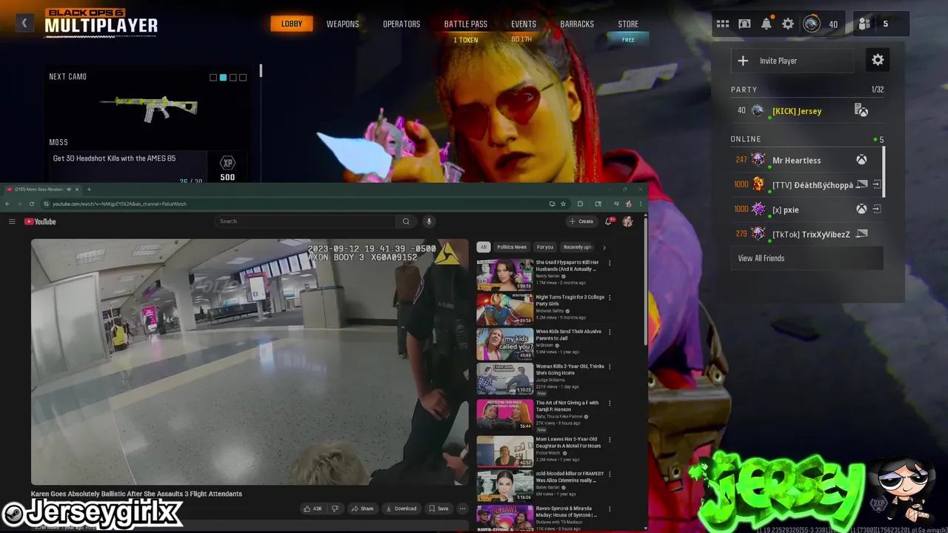This screenshot has height=533, width=948.
Task: Open game settings gear in top bar
Action: pos(788,24)
